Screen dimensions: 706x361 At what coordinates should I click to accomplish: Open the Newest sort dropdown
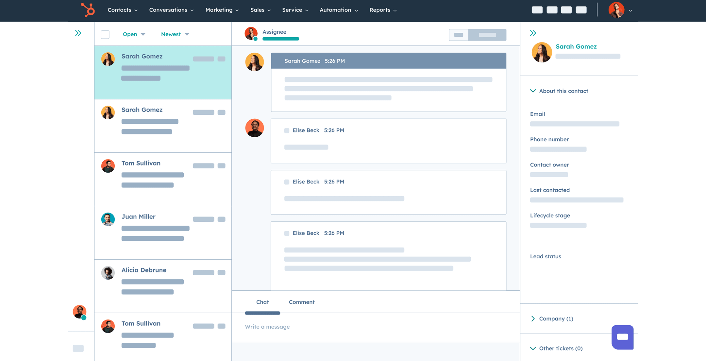click(x=175, y=34)
